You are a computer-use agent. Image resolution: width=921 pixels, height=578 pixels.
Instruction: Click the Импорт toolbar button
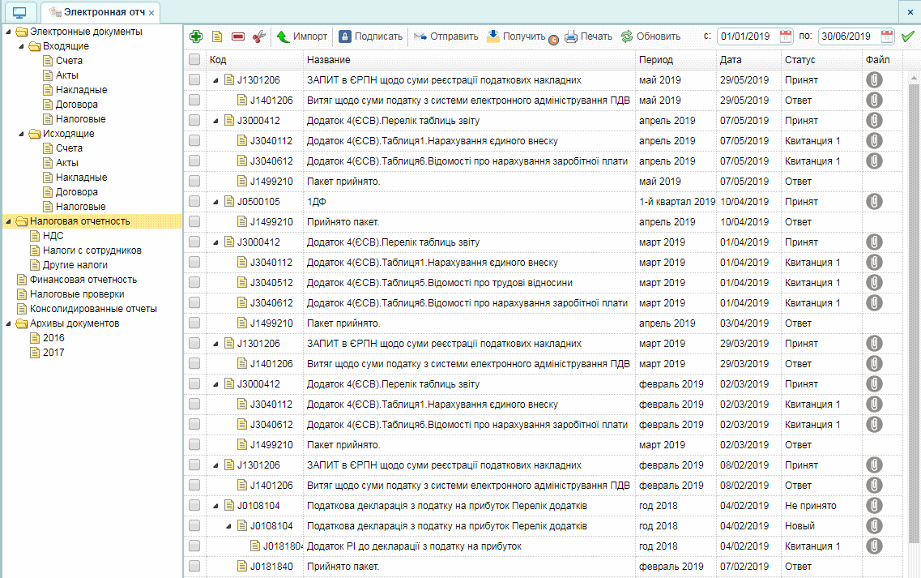pyautogui.click(x=301, y=36)
